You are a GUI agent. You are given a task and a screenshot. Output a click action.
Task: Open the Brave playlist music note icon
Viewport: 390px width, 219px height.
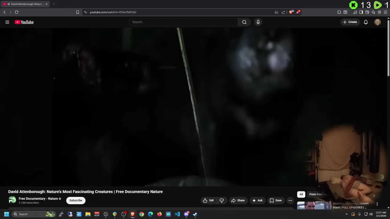tap(355, 12)
